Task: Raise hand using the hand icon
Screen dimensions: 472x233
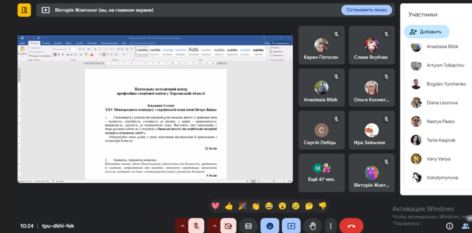Action: [313, 226]
